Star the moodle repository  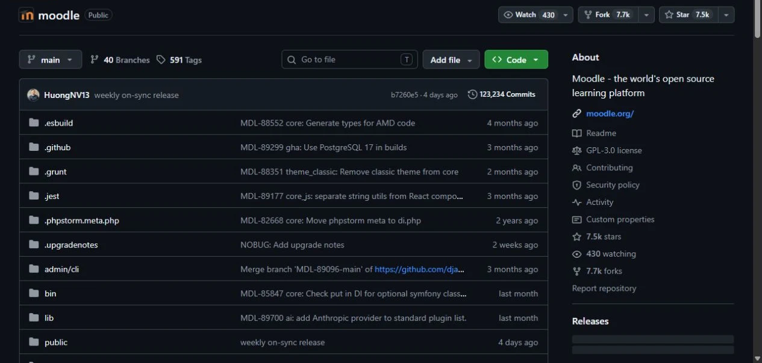[x=689, y=15]
